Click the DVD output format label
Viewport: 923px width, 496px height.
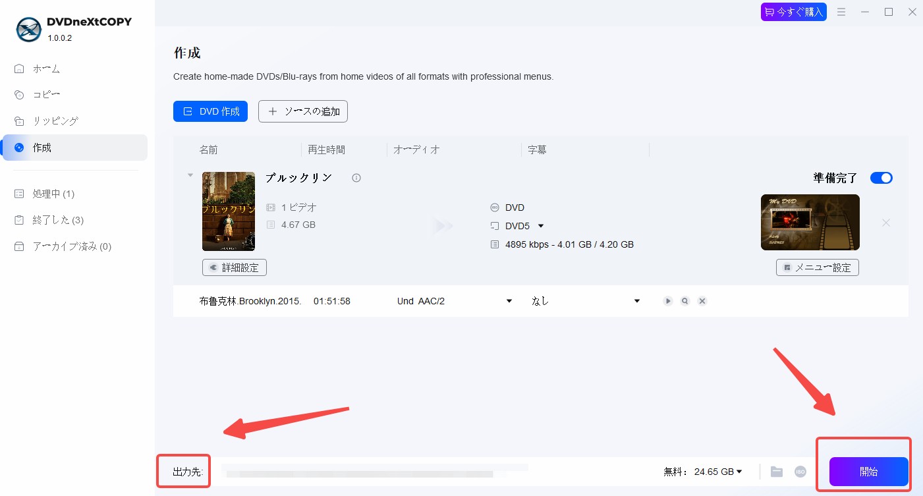(515, 207)
